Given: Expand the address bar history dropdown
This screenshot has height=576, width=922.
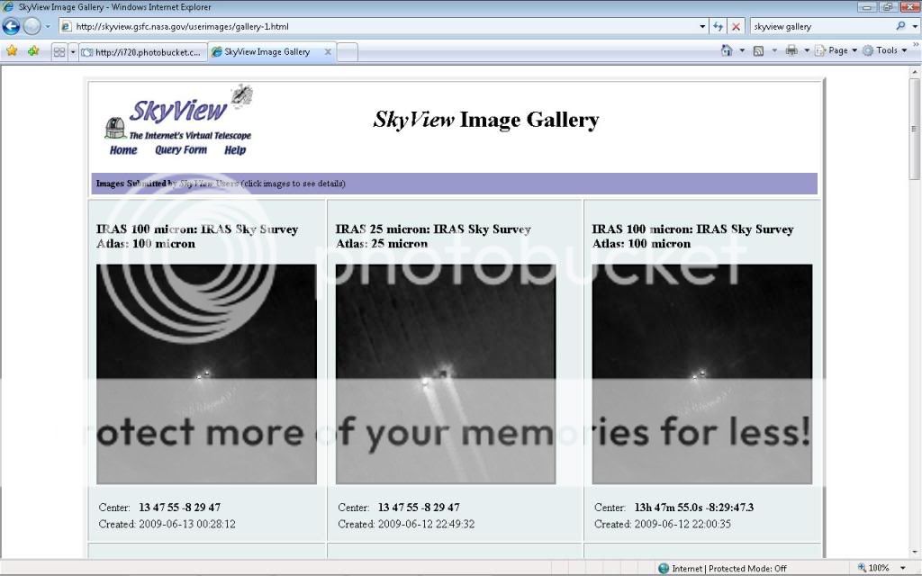Looking at the screenshot, I should point(702,27).
